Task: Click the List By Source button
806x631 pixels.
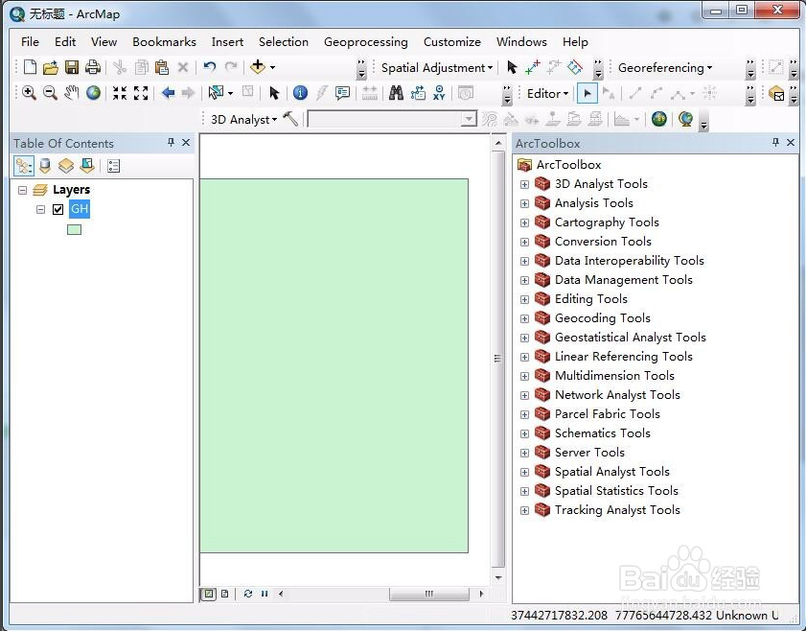Action: (45, 166)
